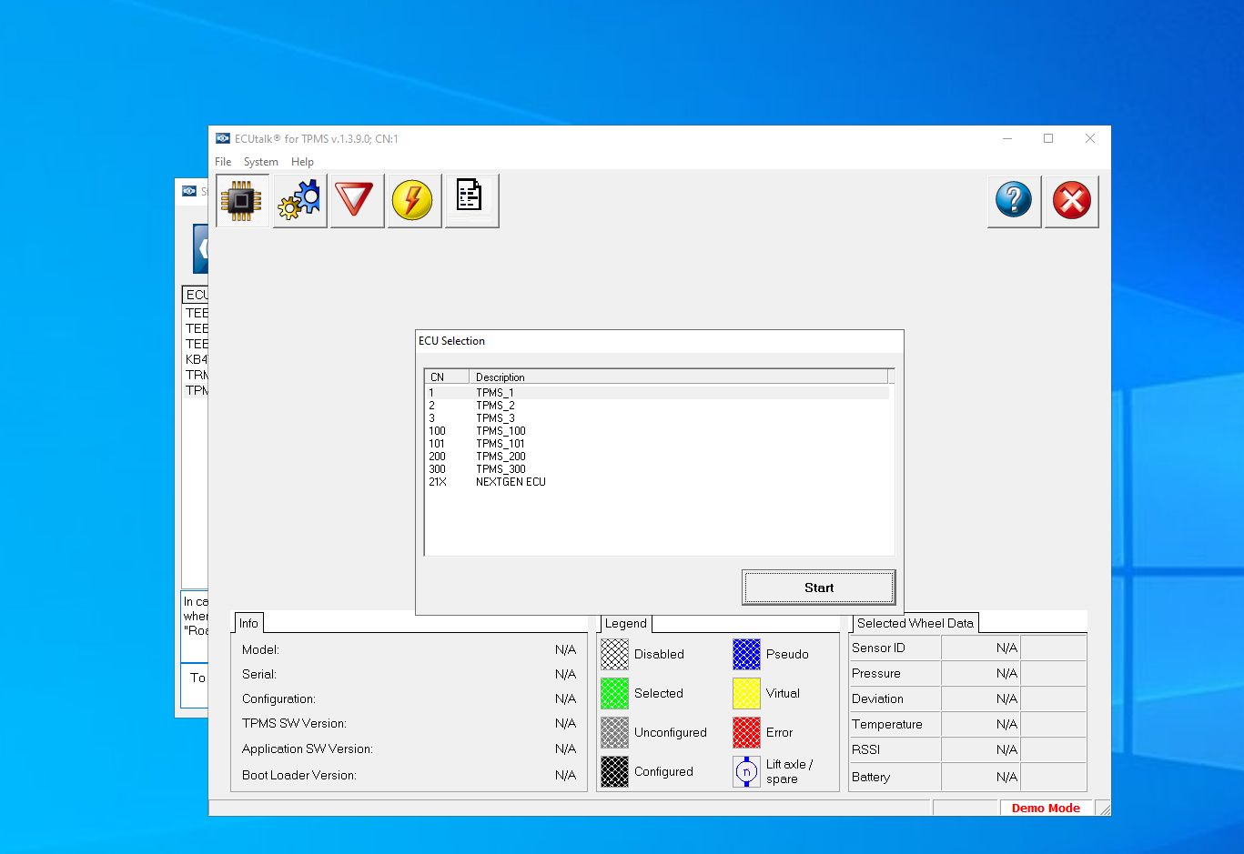Screen dimensions: 1244x854
Task: Click the ECU chip toolbar icon
Action: [x=241, y=200]
